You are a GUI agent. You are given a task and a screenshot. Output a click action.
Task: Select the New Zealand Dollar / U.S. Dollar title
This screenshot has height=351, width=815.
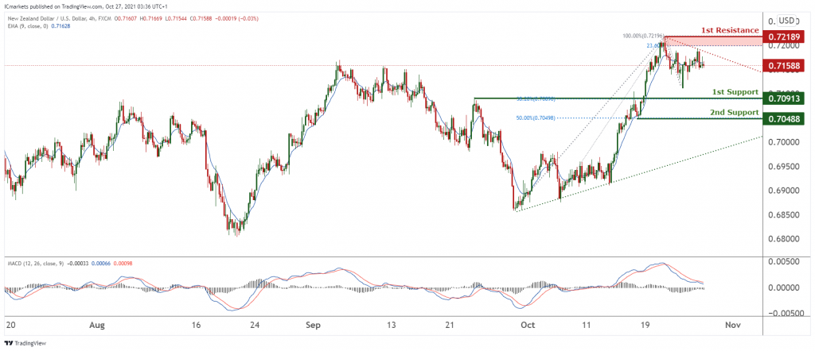[x=45, y=19]
